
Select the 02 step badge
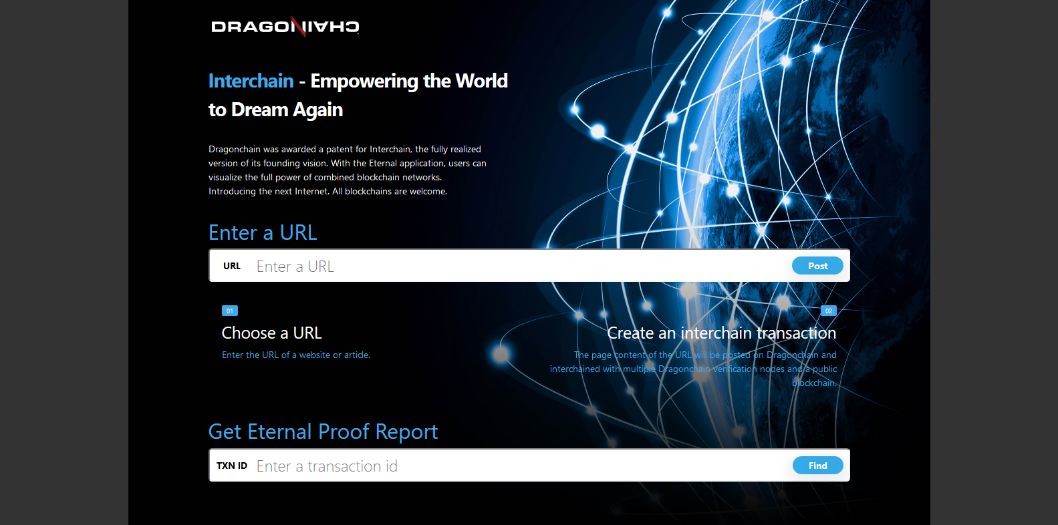pos(829,311)
